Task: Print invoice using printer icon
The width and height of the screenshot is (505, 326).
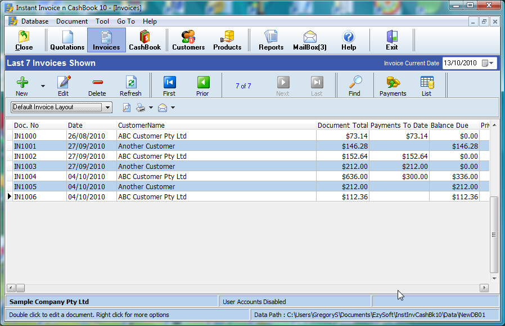Action: coord(141,108)
